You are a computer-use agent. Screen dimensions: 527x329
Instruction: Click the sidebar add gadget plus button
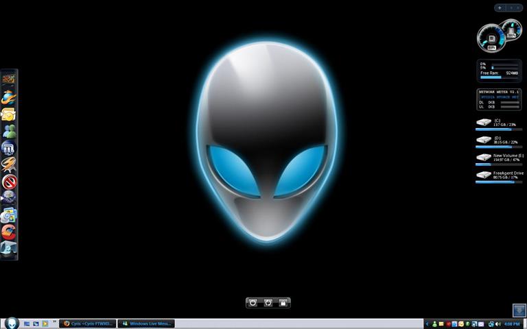500,8
